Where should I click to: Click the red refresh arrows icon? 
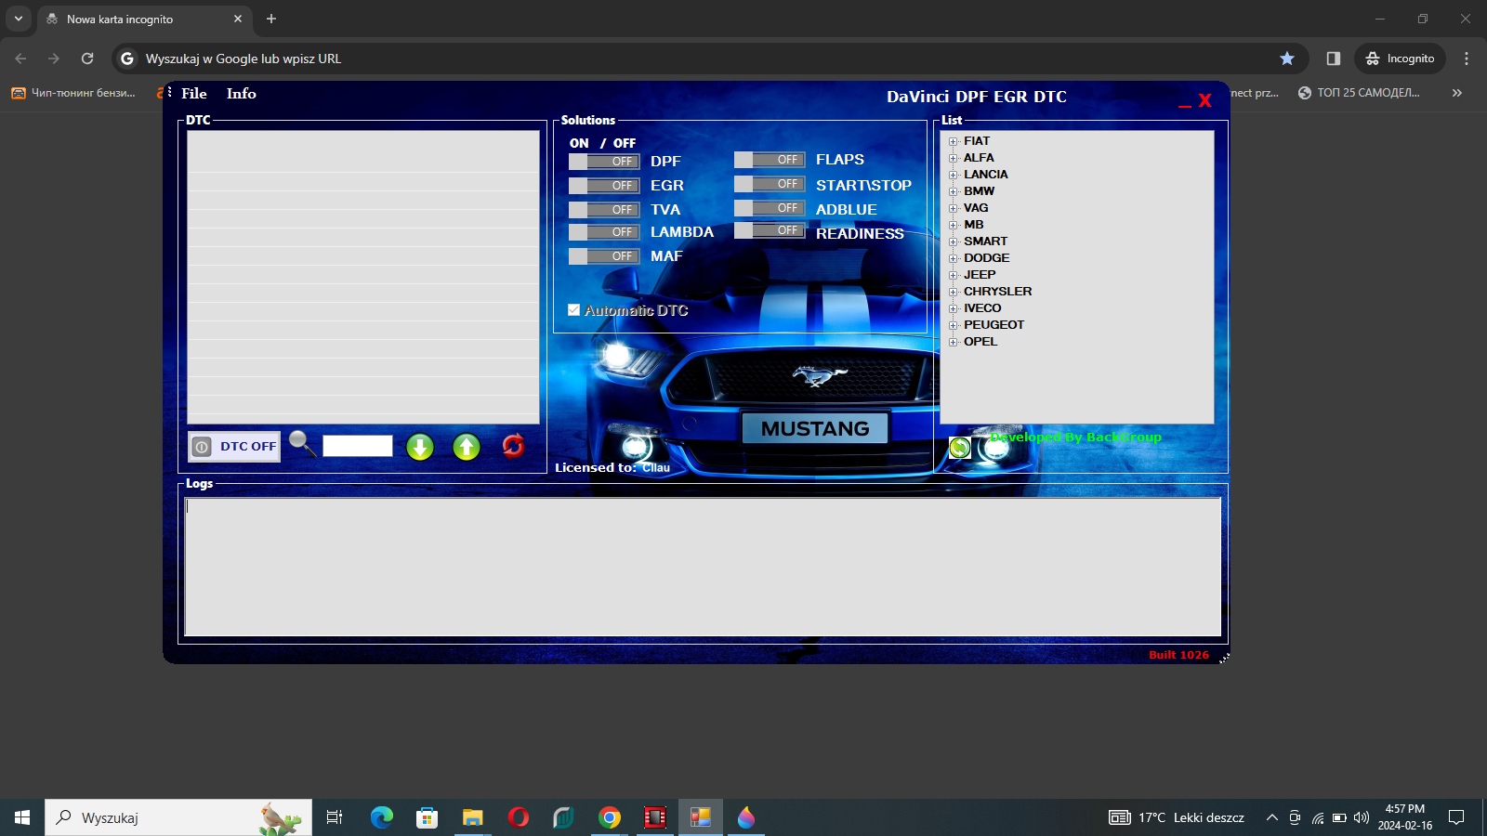coord(513,446)
